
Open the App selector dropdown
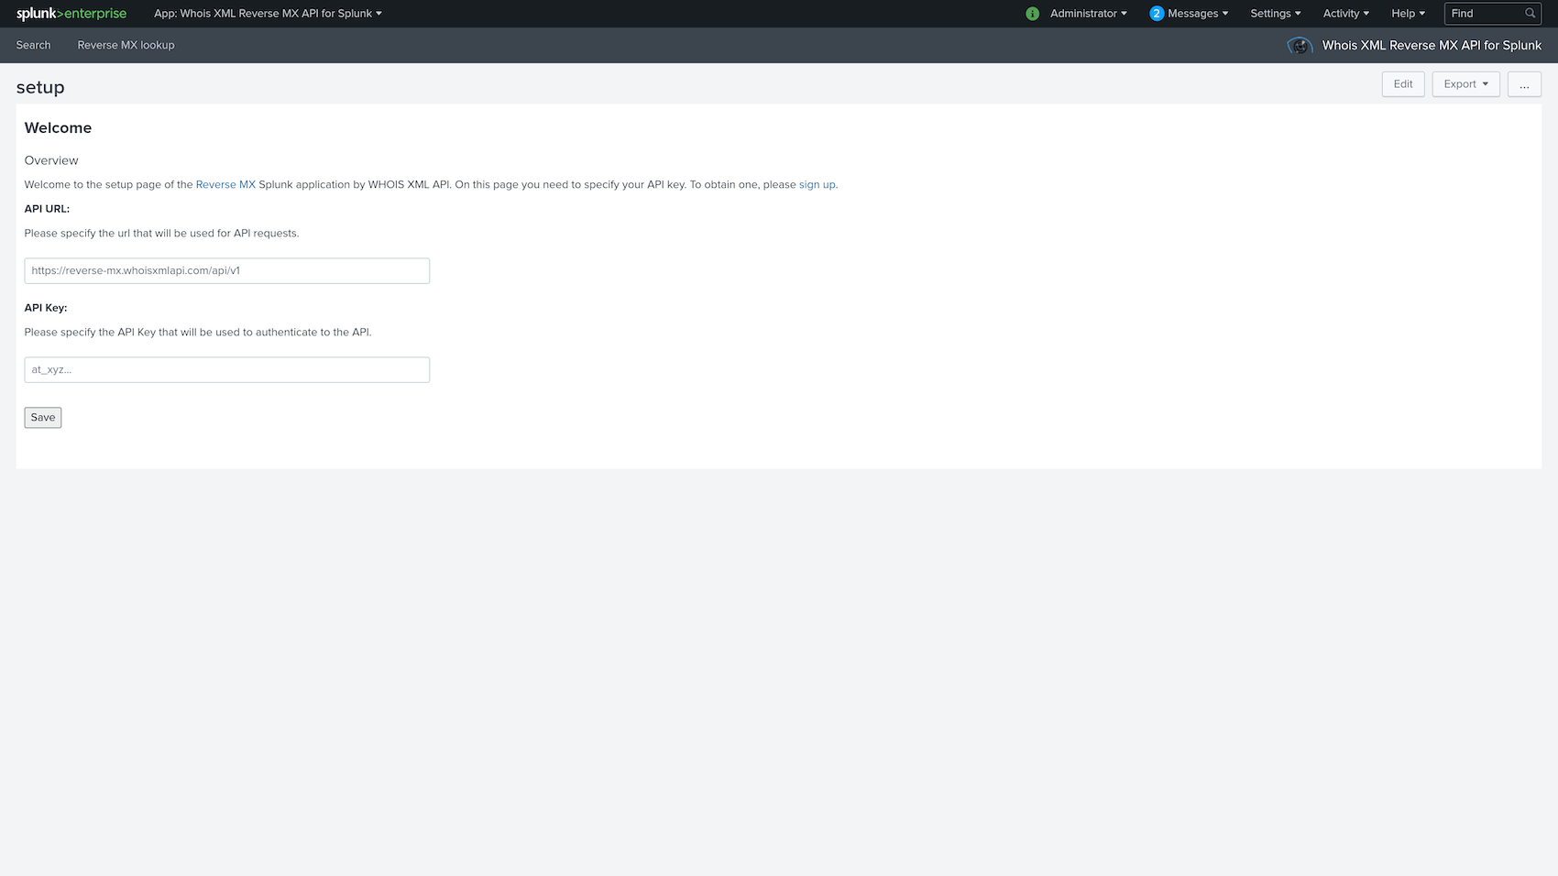pyautogui.click(x=268, y=14)
